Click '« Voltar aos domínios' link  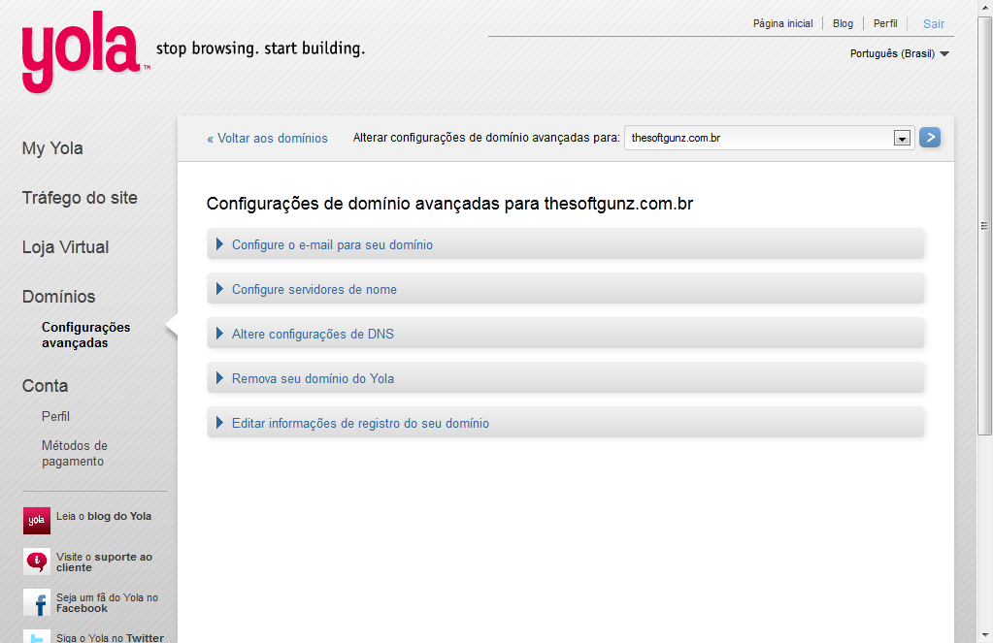coord(267,138)
